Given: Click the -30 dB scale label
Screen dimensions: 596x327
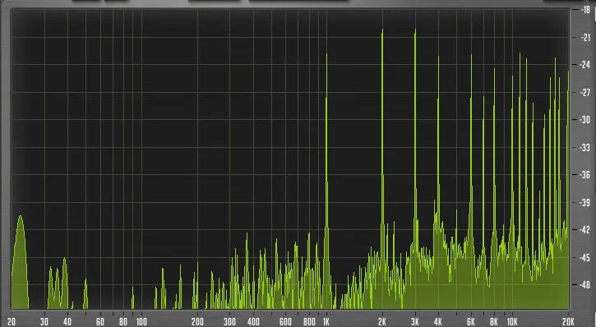Looking at the screenshot, I should tap(585, 120).
